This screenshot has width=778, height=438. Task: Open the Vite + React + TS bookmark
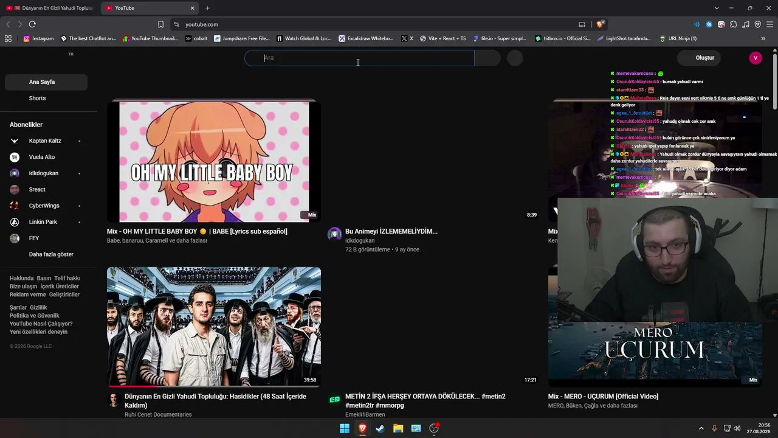pos(442,38)
